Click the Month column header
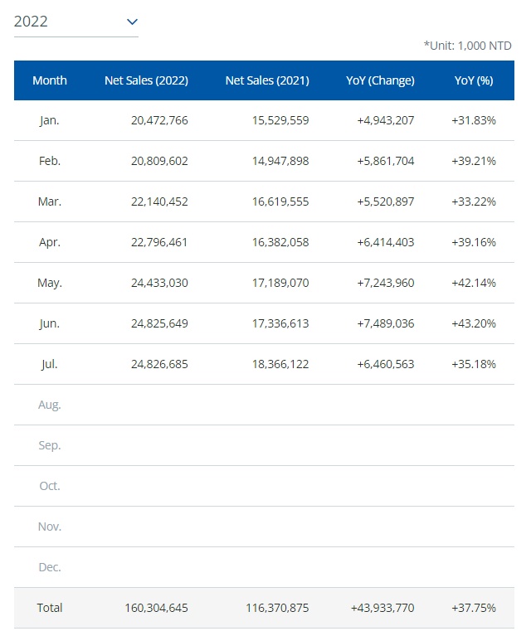The height and width of the screenshot is (631, 531). (x=50, y=80)
